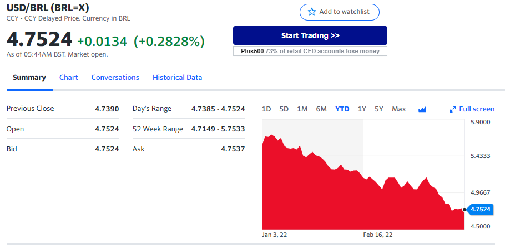Select the 1D chart range
This screenshot has height=249, width=505.
point(266,109)
